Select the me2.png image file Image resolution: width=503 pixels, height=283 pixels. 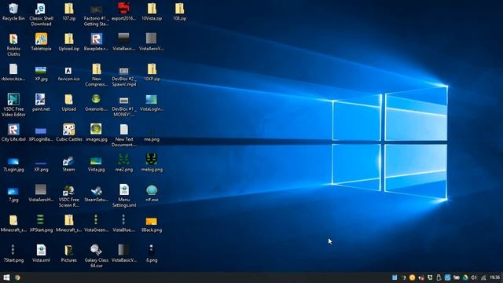(x=124, y=163)
